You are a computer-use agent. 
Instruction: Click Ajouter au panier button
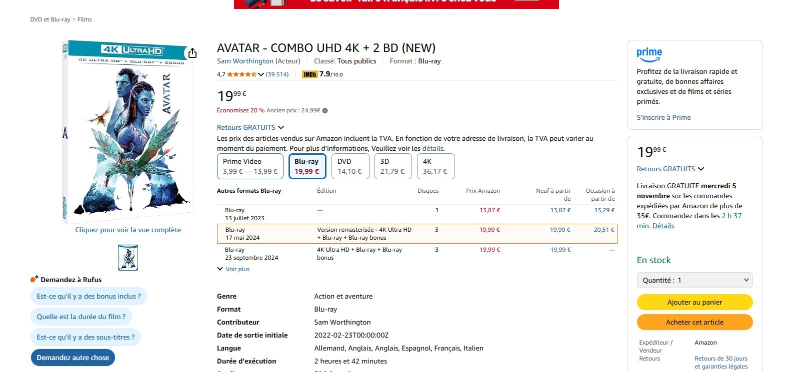694,302
